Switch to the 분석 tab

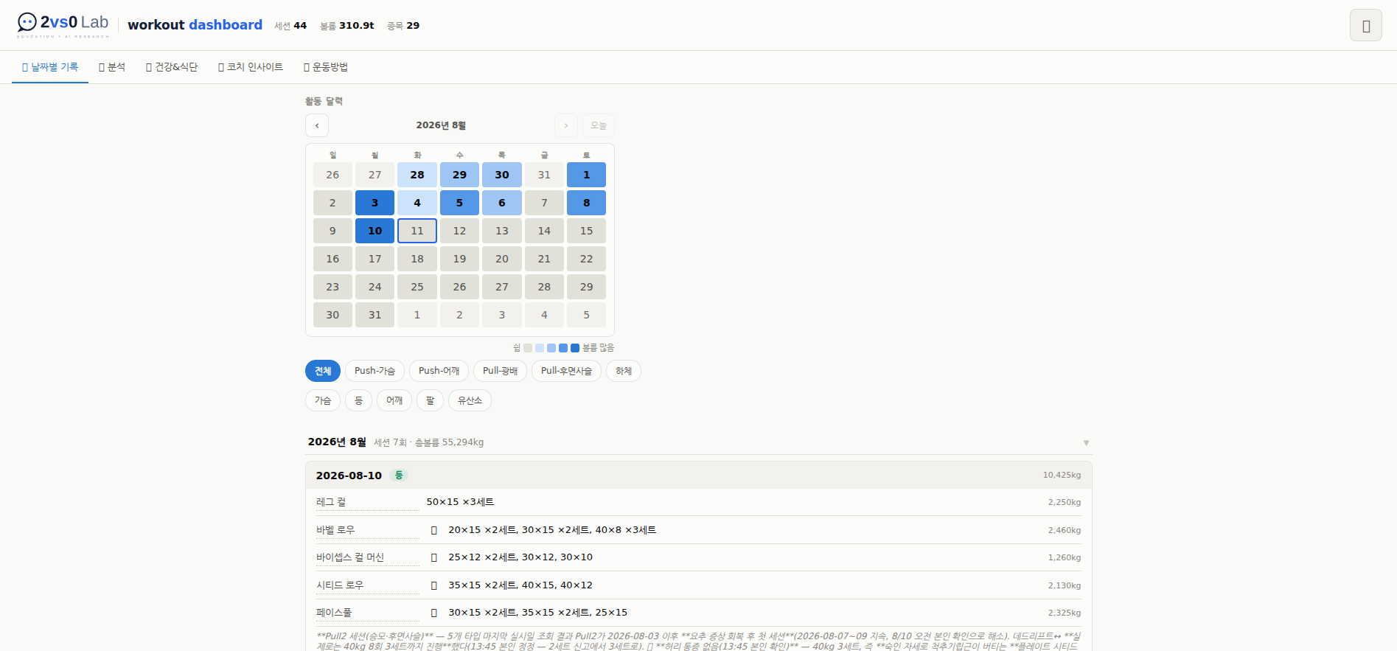coord(112,67)
